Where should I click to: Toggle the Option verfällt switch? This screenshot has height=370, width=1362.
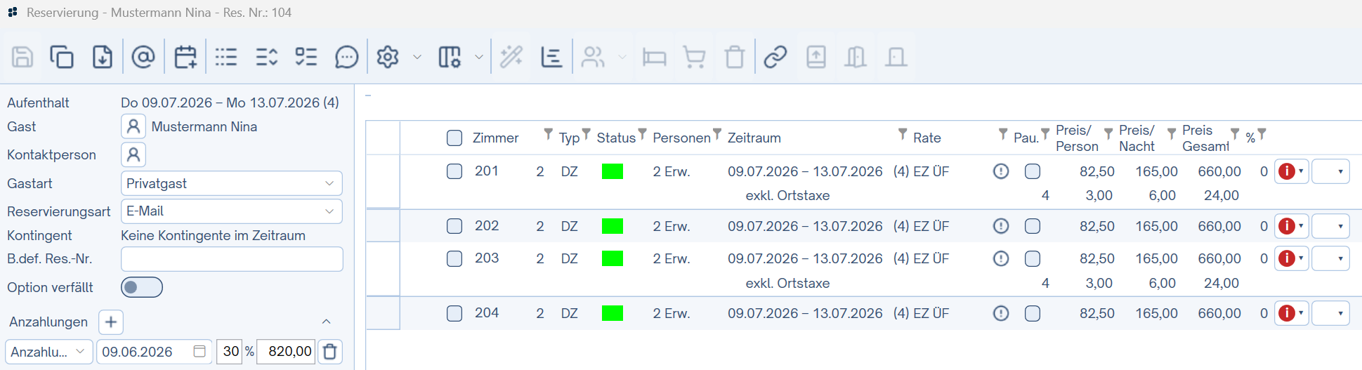click(142, 287)
